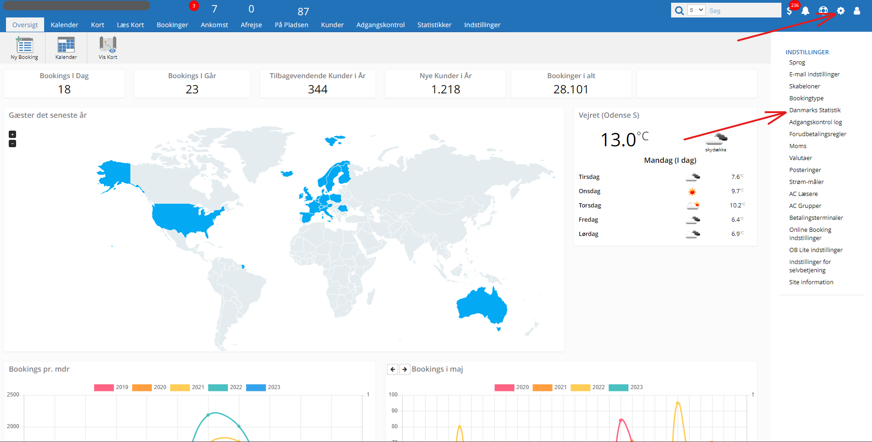Screen dimensions: 872x442
Task: Open the search type dropdown
Action: [696, 10]
